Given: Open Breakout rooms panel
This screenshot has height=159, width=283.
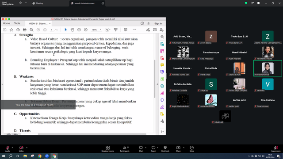Looking at the screenshot, I should click(x=107, y=149).
